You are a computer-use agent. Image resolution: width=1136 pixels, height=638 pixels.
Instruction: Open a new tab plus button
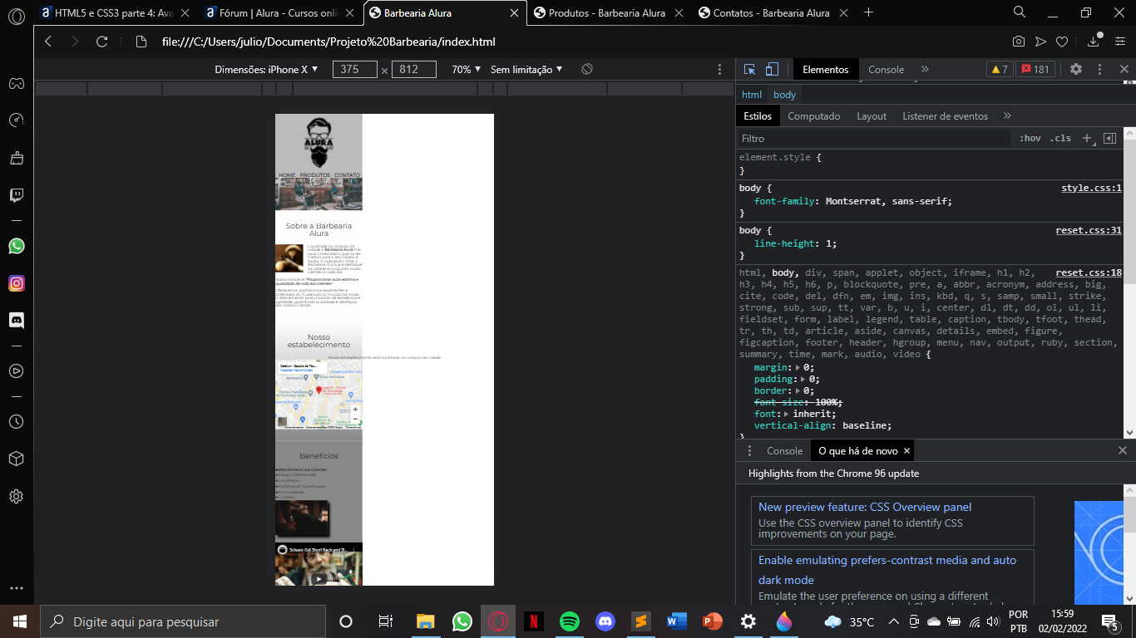point(869,12)
